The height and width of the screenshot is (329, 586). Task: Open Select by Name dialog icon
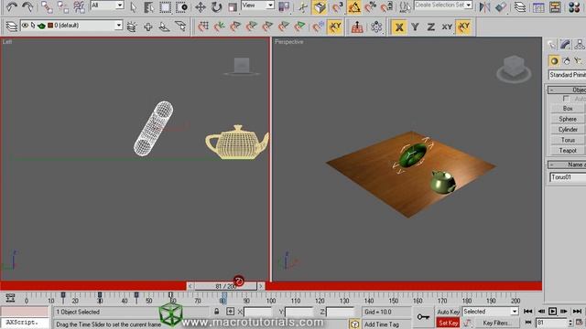click(x=148, y=6)
